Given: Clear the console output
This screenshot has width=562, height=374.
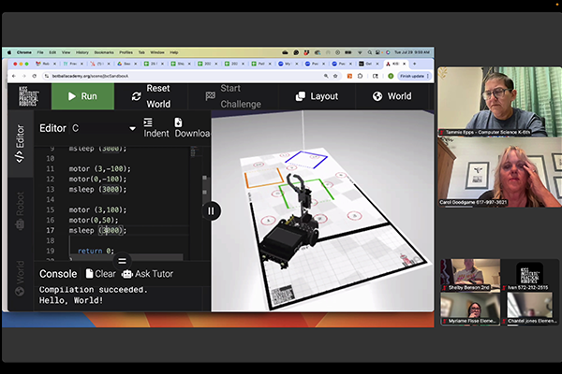Looking at the screenshot, I should click(x=101, y=274).
